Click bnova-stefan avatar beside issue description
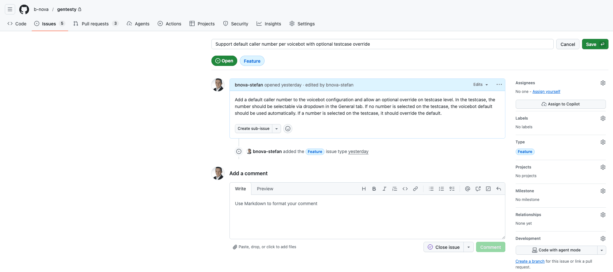 [x=218, y=85]
